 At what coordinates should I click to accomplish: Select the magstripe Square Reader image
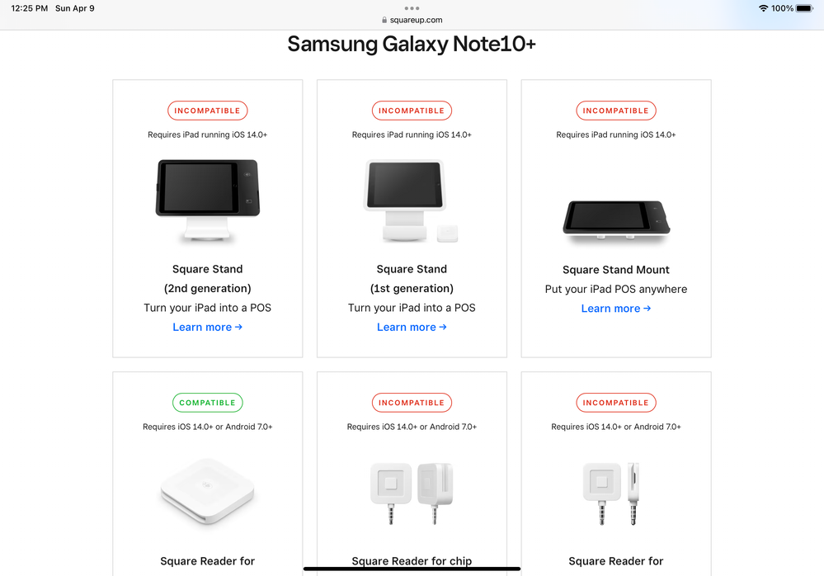[611, 493]
